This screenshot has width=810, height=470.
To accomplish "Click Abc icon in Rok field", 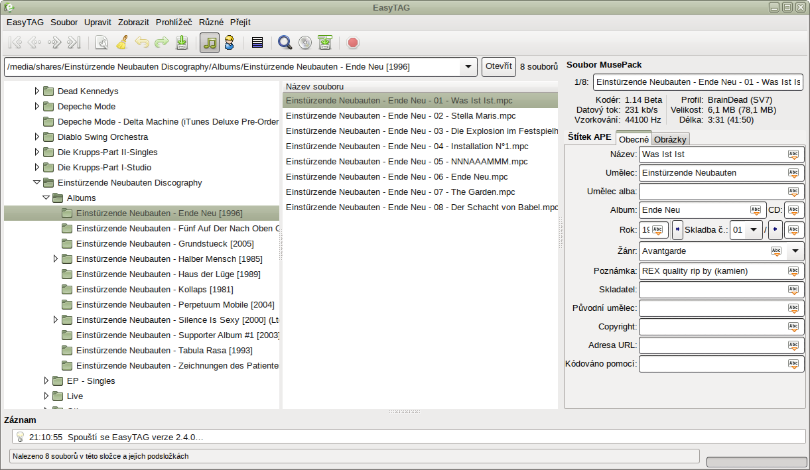I will tap(657, 230).
